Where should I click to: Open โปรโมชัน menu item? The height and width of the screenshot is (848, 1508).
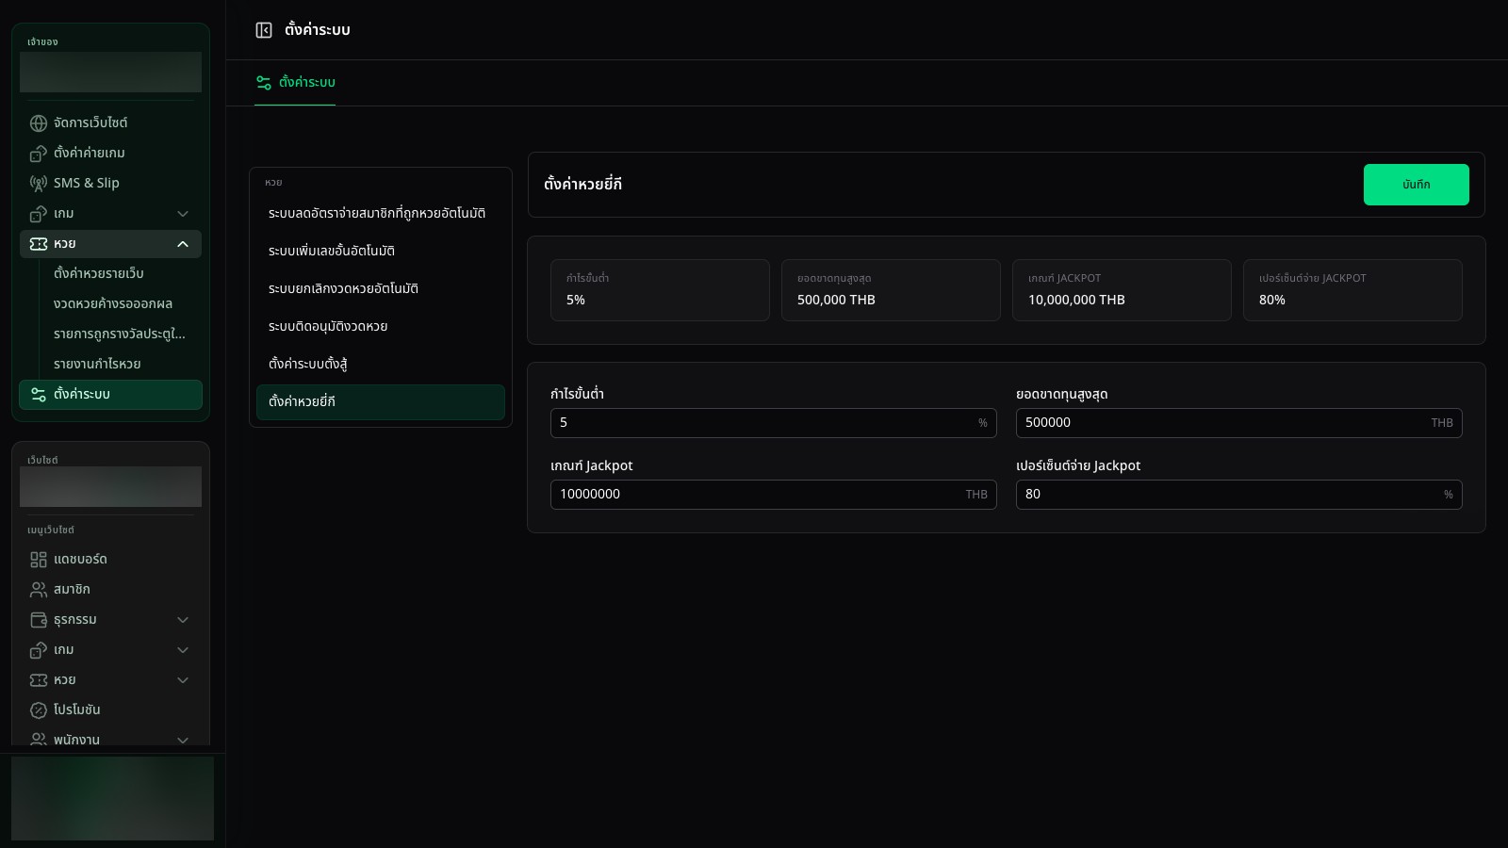point(110,710)
